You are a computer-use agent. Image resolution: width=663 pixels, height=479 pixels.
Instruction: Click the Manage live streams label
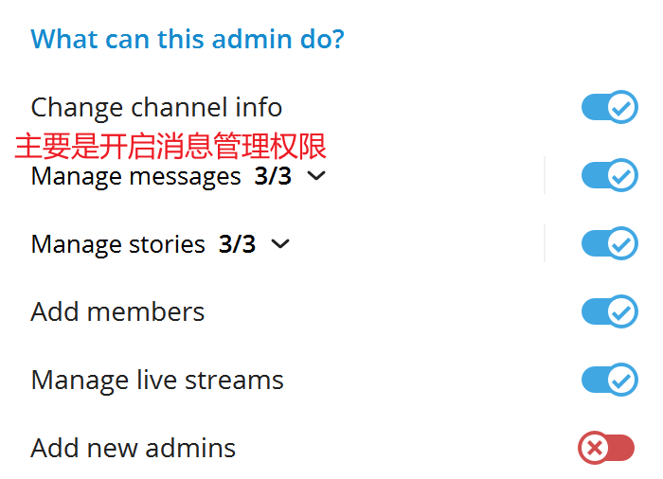pyautogui.click(x=157, y=381)
